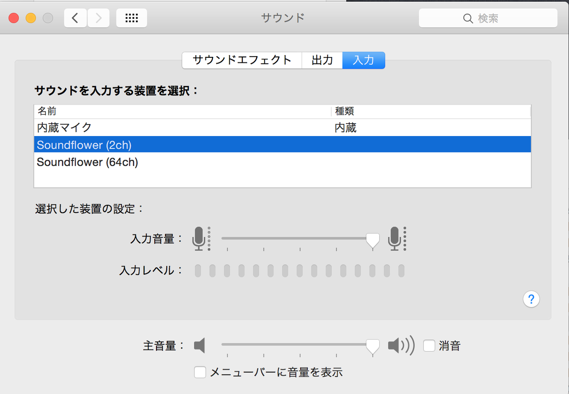Open help with the question mark button

click(531, 299)
